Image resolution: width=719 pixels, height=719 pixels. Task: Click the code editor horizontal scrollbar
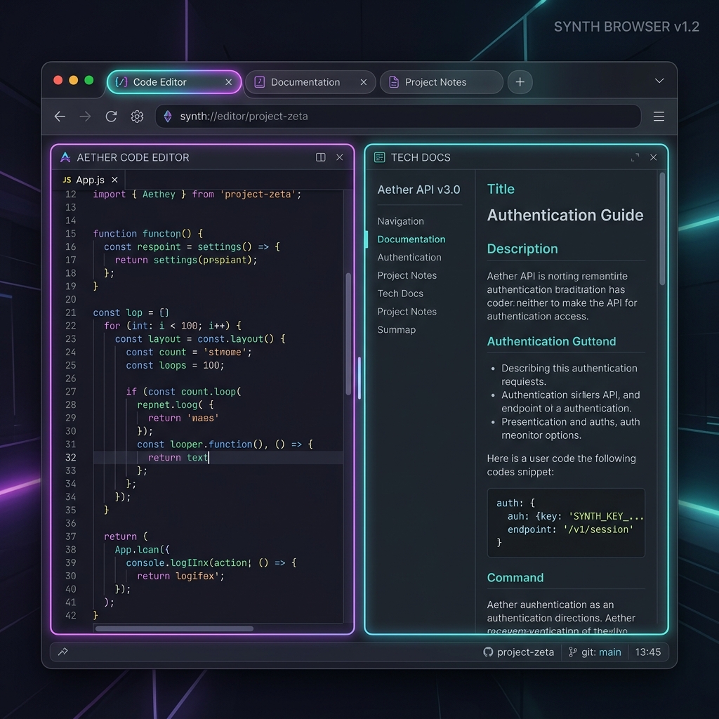(x=174, y=628)
